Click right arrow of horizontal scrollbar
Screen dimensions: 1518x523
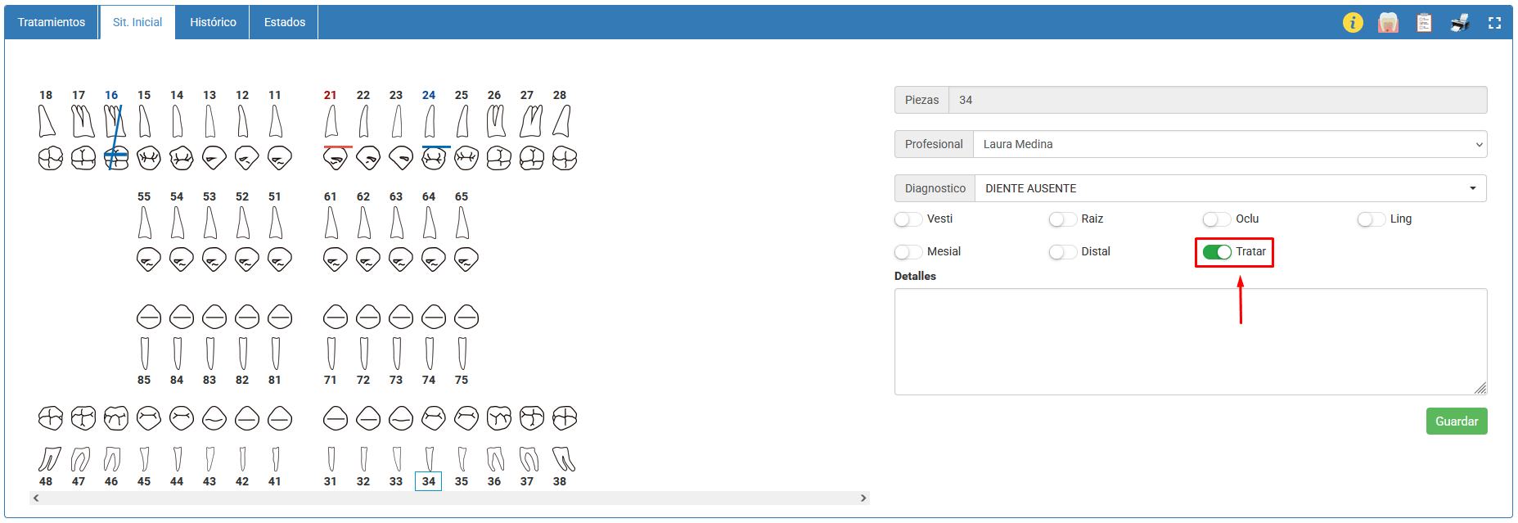pyautogui.click(x=863, y=498)
